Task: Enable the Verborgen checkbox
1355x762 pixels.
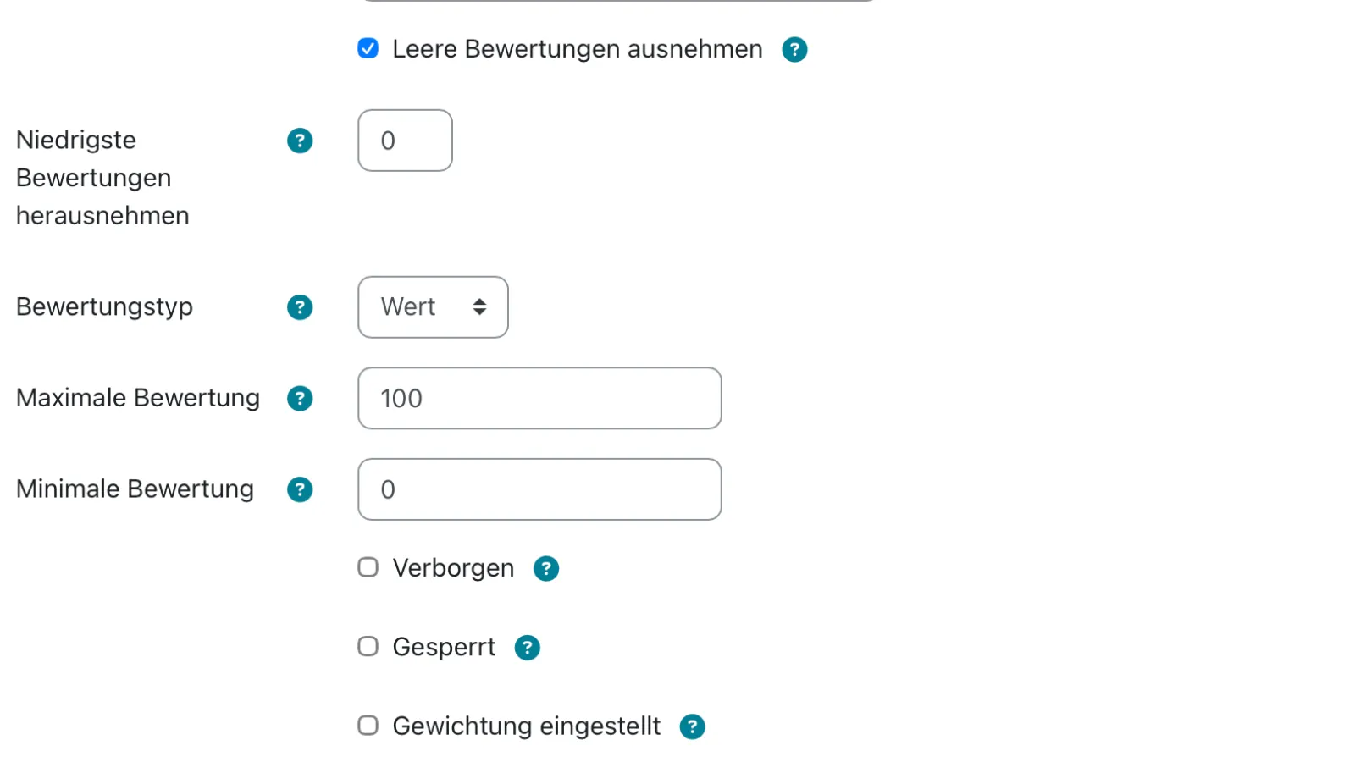Action: (x=368, y=567)
